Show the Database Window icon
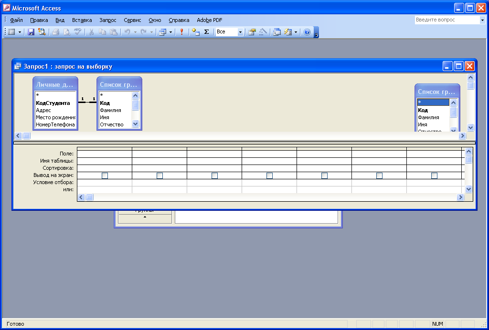Image resolution: width=489 pixels, height=330 pixels. click(277, 32)
